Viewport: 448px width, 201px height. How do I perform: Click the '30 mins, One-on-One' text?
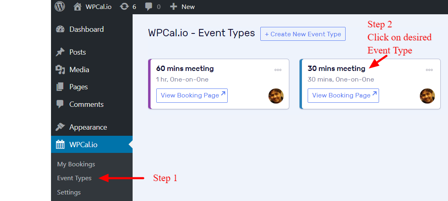(341, 80)
